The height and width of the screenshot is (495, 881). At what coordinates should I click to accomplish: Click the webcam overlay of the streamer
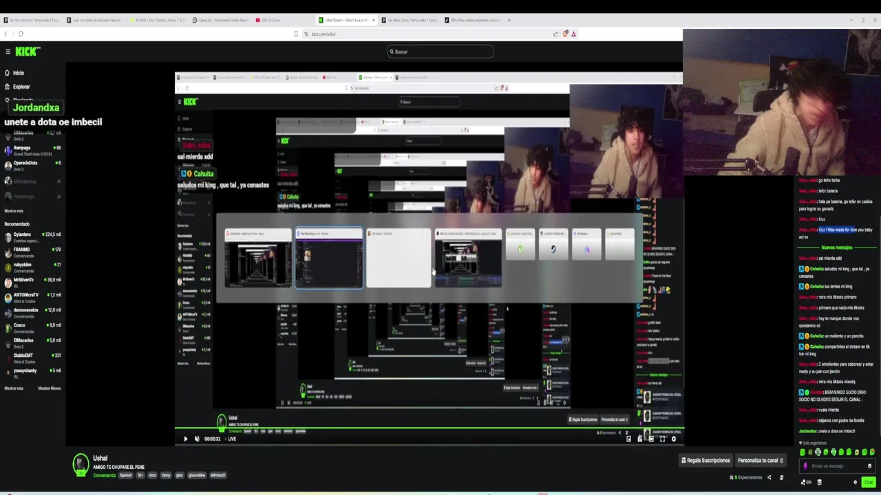click(782, 102)
